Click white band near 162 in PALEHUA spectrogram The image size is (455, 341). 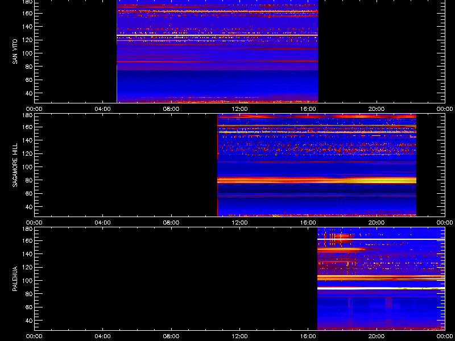381,239
